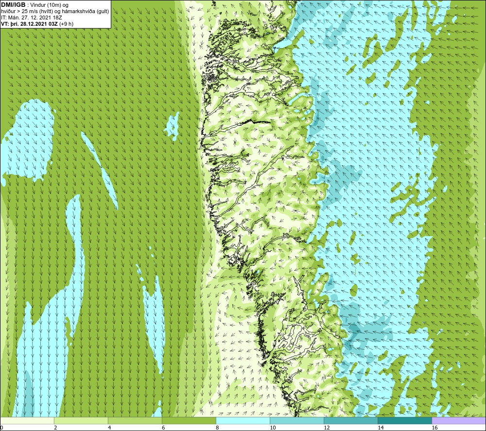Click the scale label '12'
Screen dimensions: 486x431
pyautogui.click(x=327, y=428)
